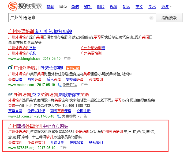Open the 广州外语培训学校 sublink

click(x=22, y=48)
